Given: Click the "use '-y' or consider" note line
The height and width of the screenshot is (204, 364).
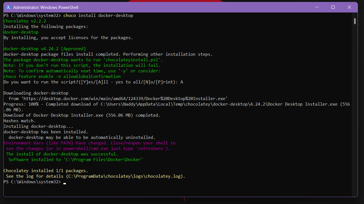Looking at the screenshot, I should 82,71.
